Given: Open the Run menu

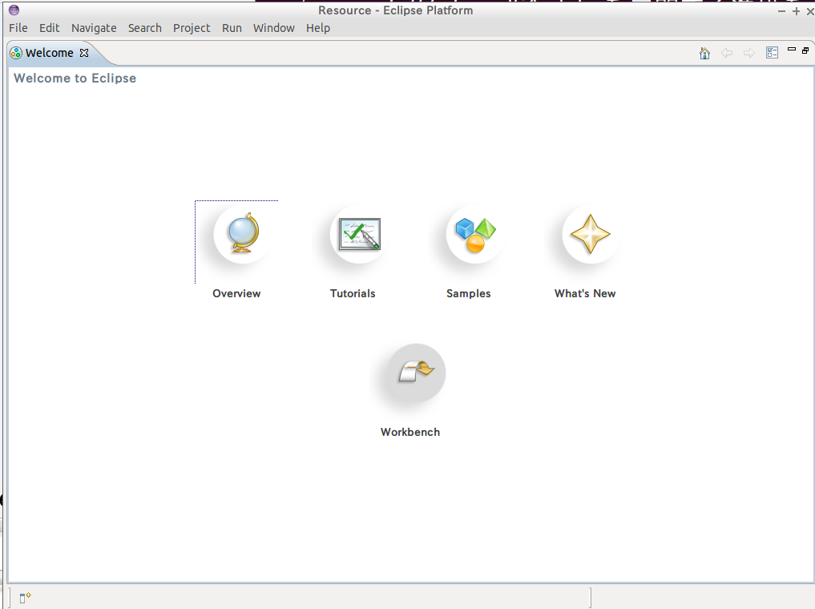Looking at the screenshot, I should [x=232, y=28].
